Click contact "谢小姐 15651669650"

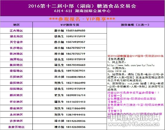point(70,31)
